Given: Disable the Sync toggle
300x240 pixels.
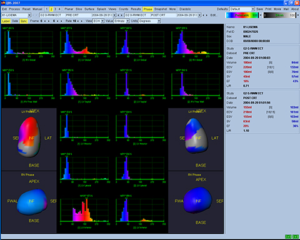Looking at the screenshot, I should (24, 21).
